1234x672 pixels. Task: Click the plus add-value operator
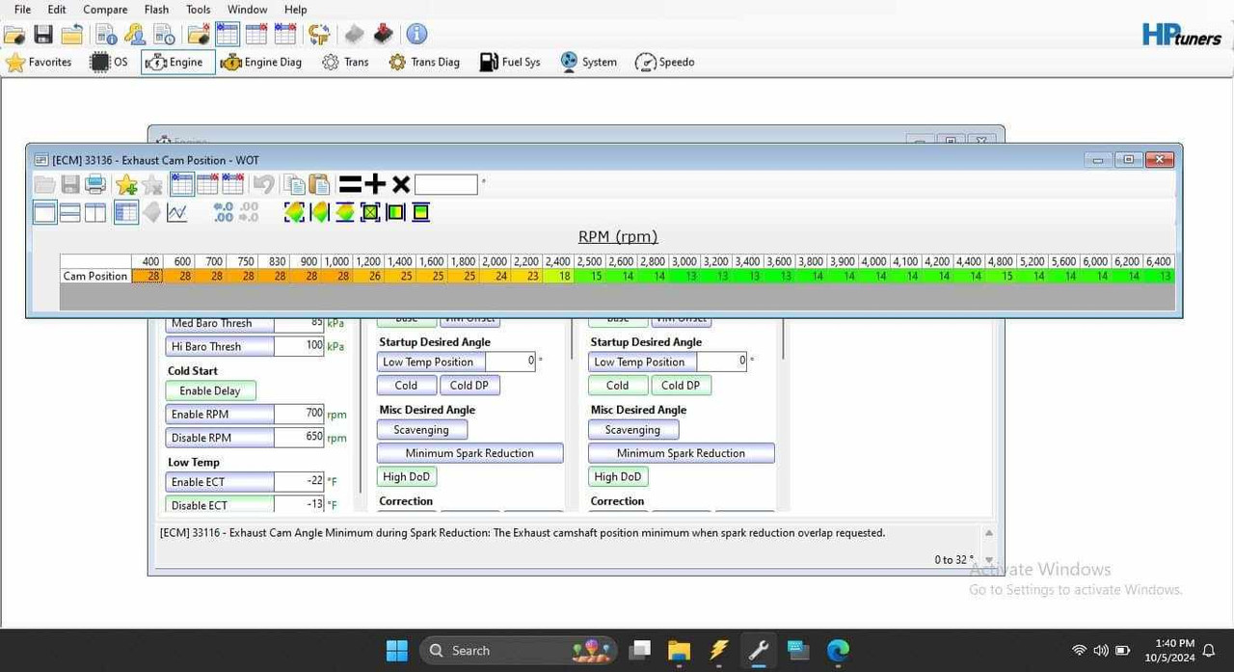375,184
